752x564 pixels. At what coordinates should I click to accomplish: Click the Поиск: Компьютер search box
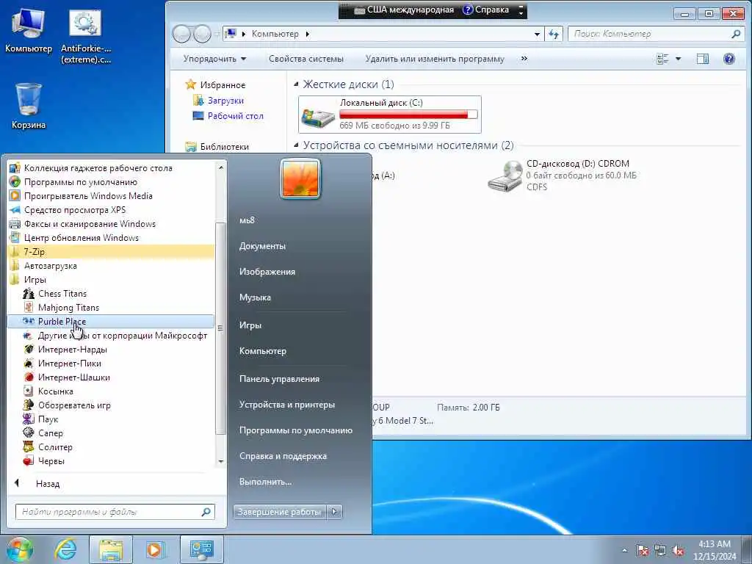(x=655, y=34)
